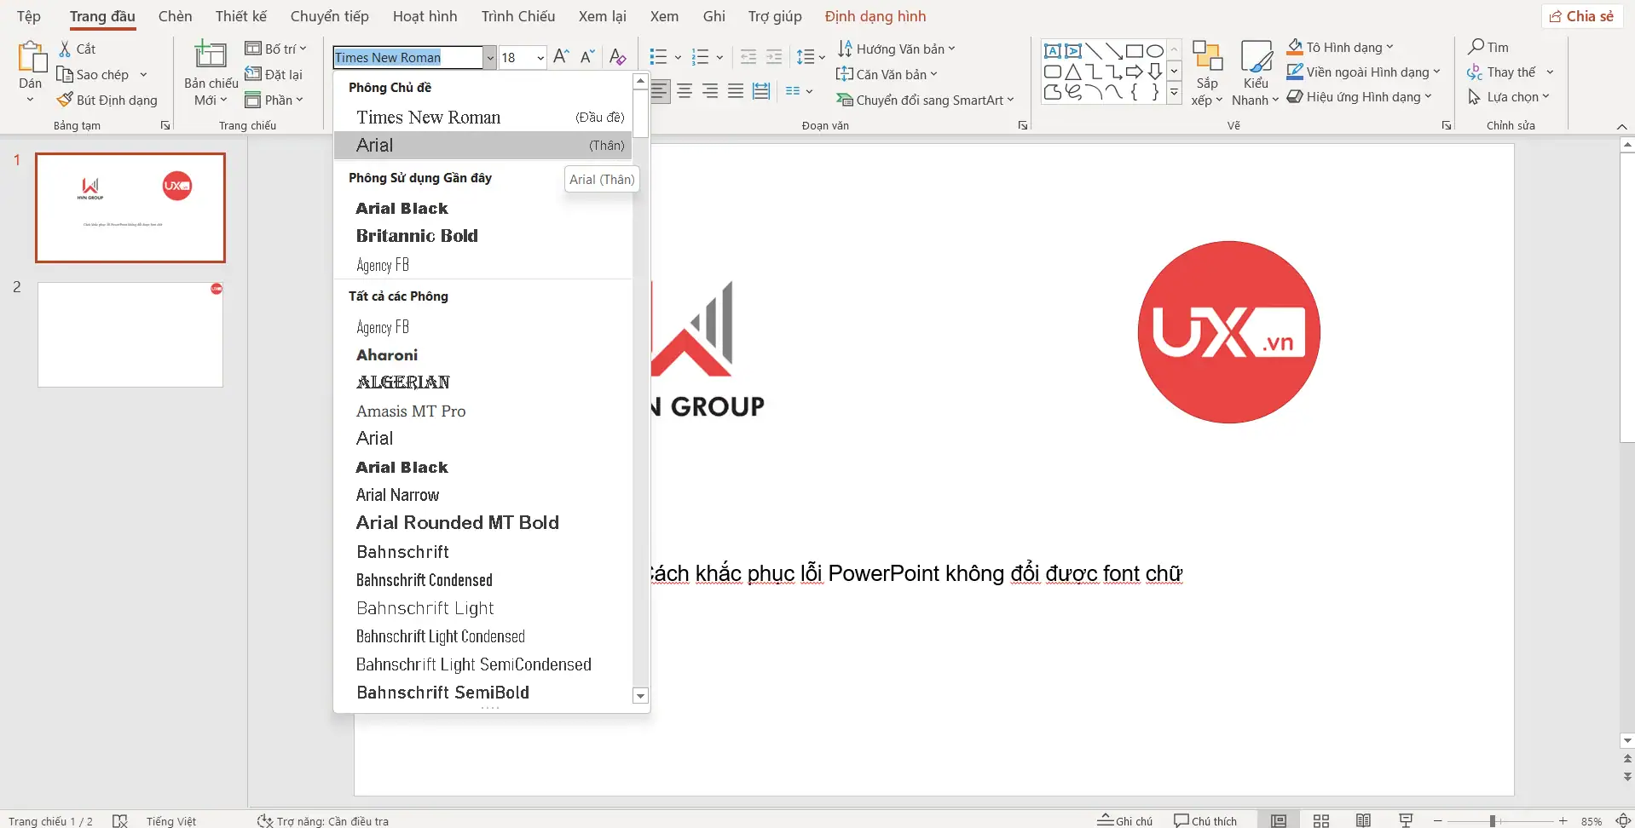Choose Britannic Bold from recent fonts

[x=417, y=236]
